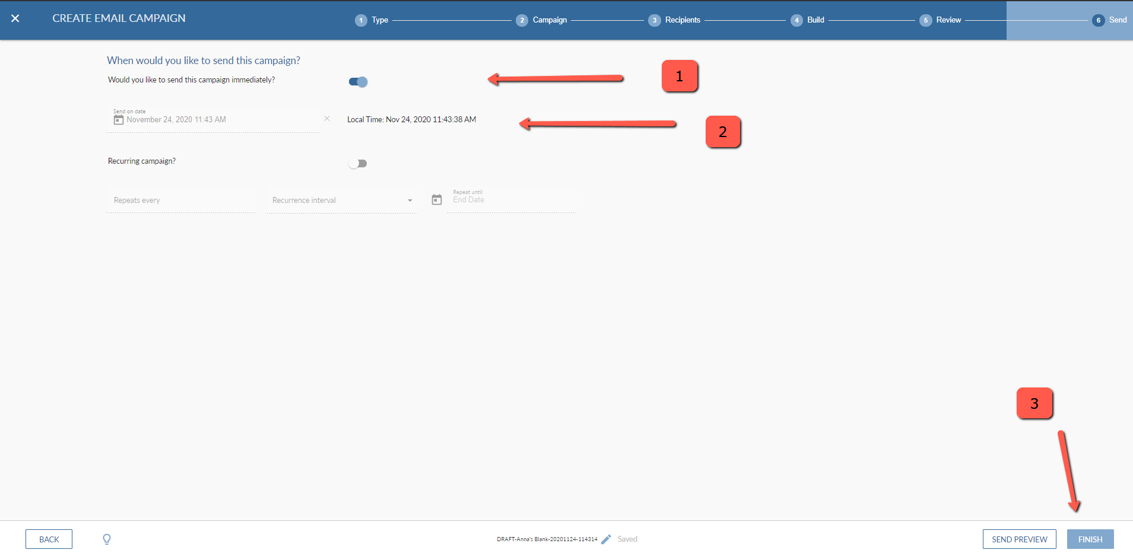The height and width of the screenshot is (556, 1133).
Task: Toggle send campaign immediately switch
Action: pos(358,82)
